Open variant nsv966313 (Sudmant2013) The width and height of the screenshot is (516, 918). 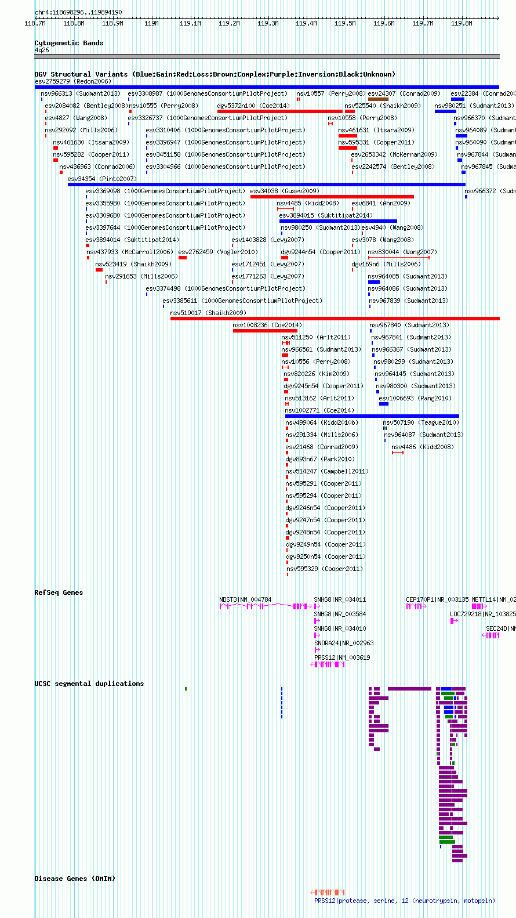81,93
